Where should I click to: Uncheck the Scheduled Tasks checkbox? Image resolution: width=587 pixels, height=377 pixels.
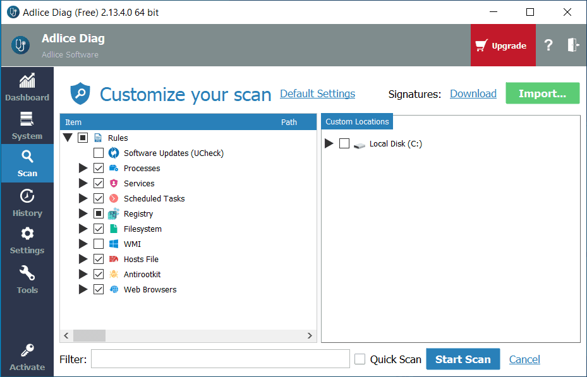tap(99, 198)
